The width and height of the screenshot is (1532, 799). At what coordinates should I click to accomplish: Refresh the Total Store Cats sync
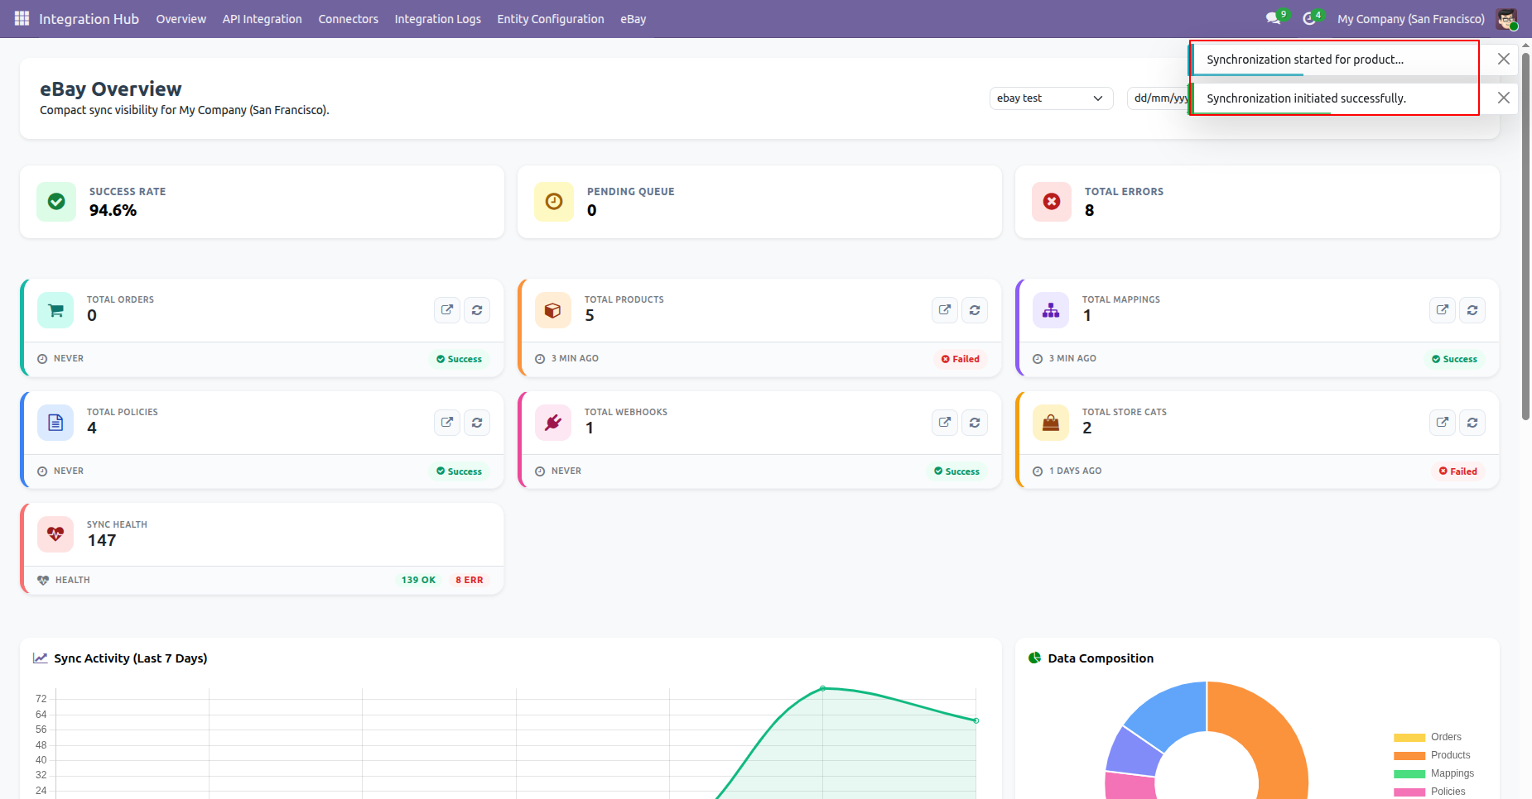(1472, 423)
